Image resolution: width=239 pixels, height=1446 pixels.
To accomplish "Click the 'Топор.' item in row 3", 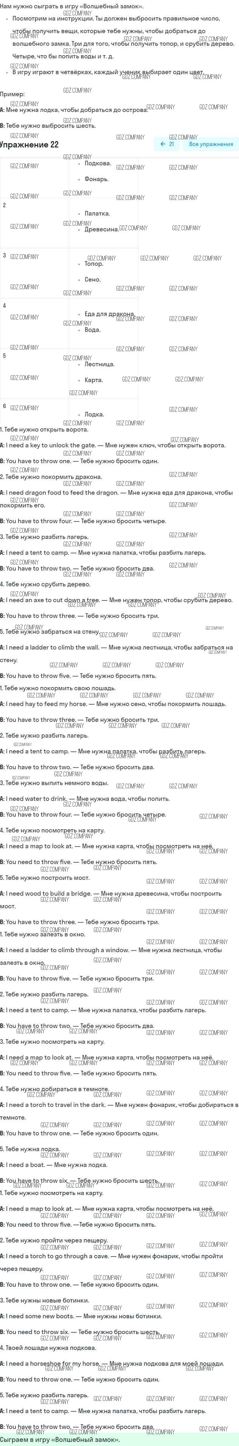I will pos(94,264).
